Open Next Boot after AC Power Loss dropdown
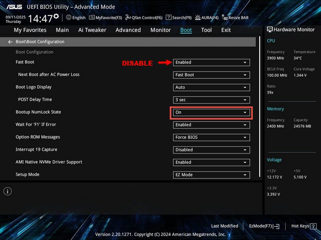 point(211,75)
